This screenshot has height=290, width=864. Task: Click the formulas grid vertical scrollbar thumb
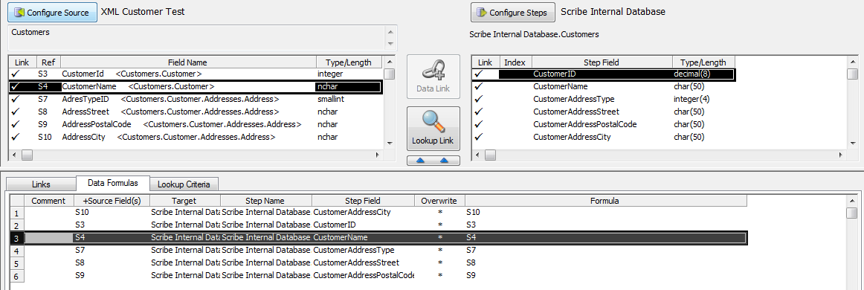tap(852, 213)
